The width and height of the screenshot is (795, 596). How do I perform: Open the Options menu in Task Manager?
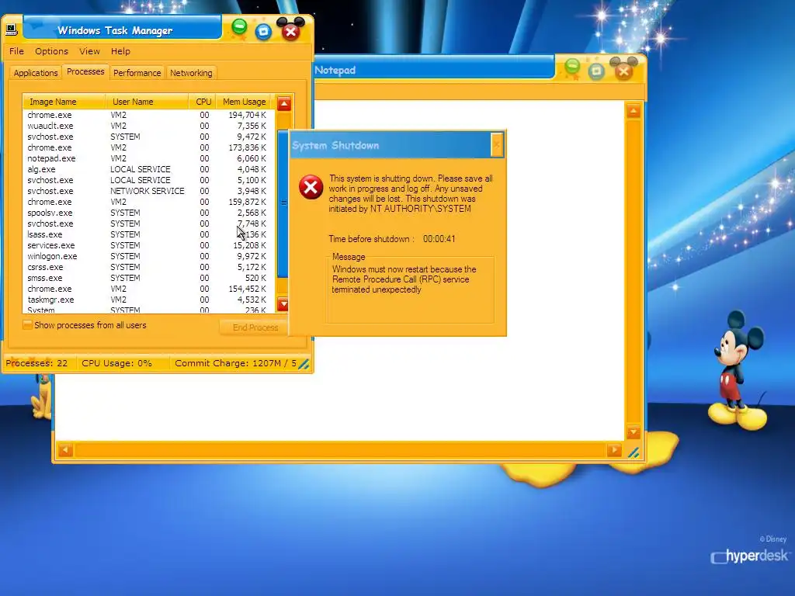click(x=51, y=51)
